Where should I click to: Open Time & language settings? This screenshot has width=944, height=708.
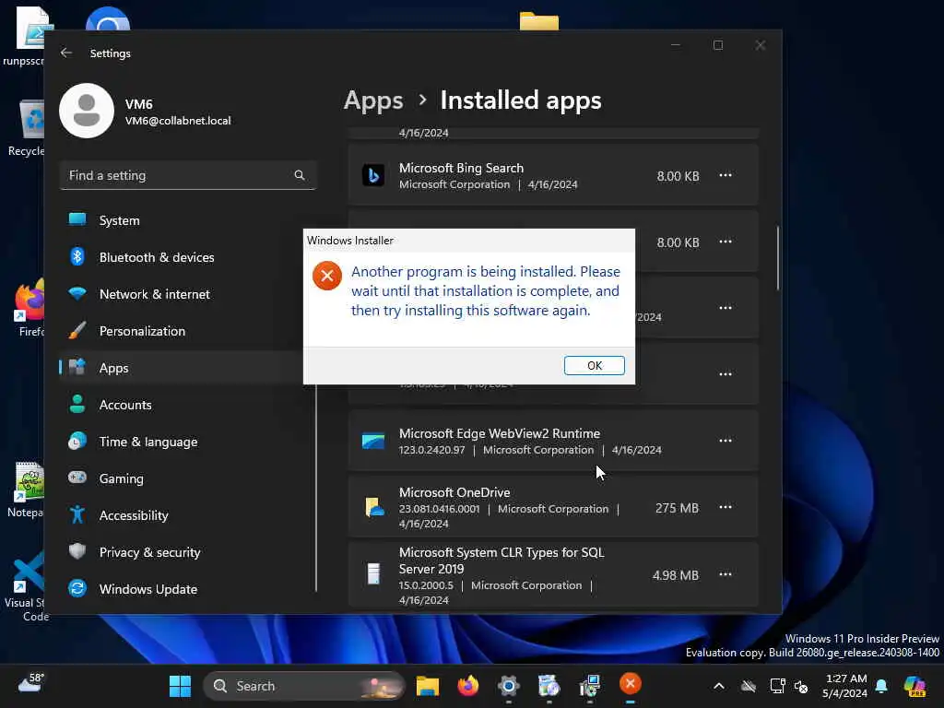(x=188, y=442)
